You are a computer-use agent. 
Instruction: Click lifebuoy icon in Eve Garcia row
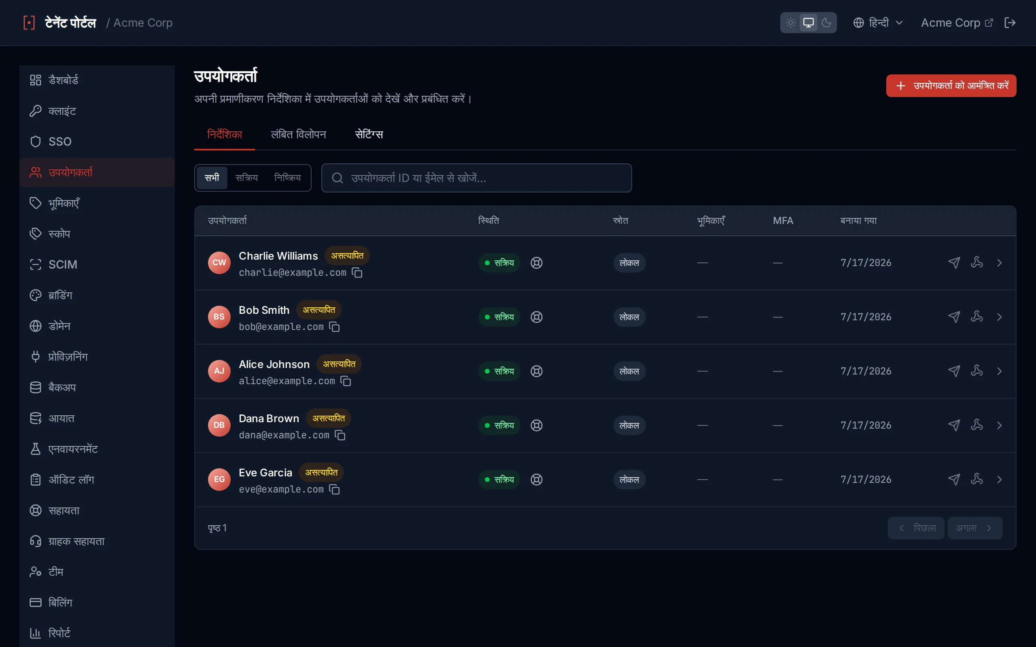(x=536, y=480)
